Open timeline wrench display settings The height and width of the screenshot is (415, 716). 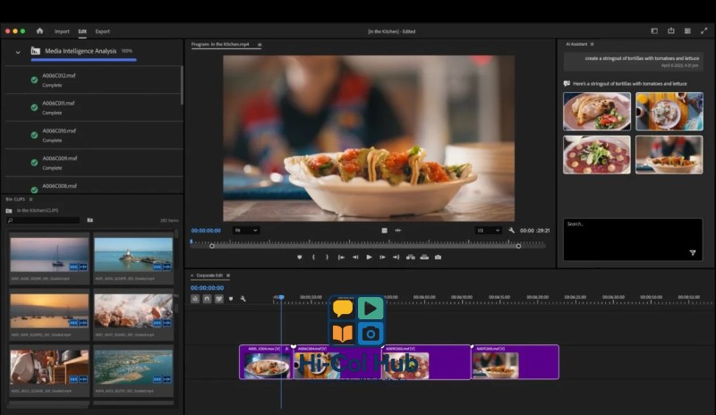click(243, 299)
